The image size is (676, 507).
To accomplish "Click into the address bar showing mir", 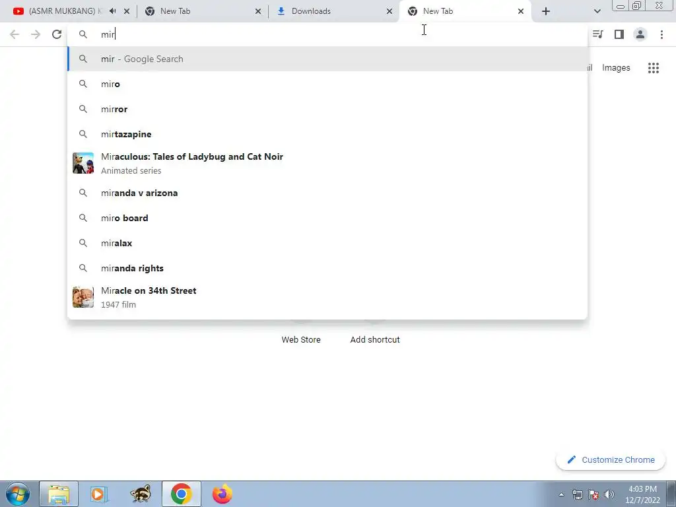I will (327, 34).
